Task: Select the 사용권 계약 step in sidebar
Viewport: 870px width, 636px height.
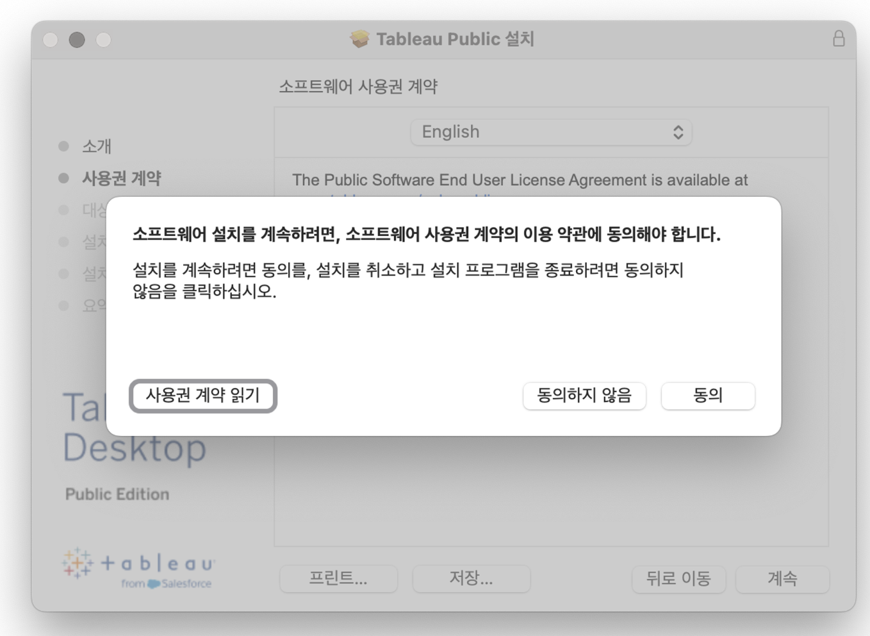Action: (x=110, y=178)
